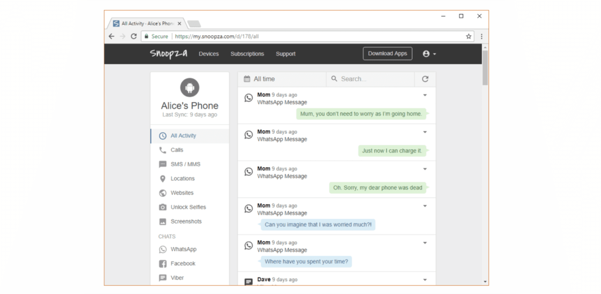
Task: Expand options for 'going home' message
Action: (425, 95)
